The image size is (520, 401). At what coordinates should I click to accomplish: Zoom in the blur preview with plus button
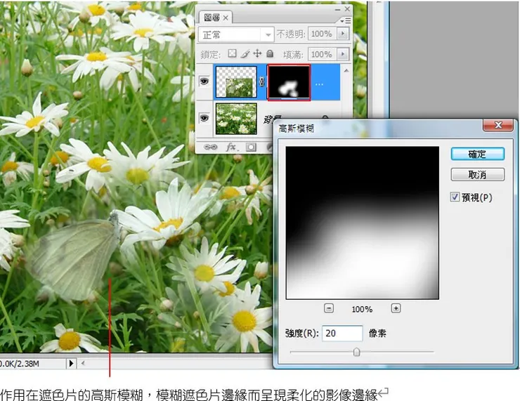tap(396, 308)
